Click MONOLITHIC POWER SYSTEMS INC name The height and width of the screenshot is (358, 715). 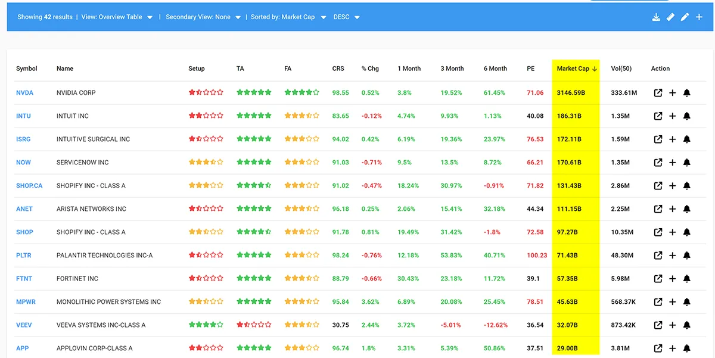[108, 302]
